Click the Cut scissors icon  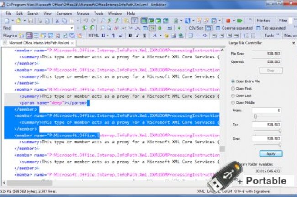pos(58,21)
